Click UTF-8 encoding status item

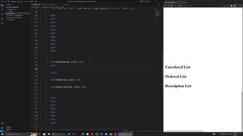[137, 131]
